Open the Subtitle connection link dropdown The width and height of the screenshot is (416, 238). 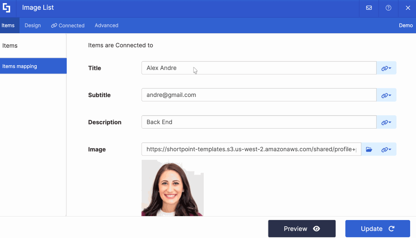(386, 95)
